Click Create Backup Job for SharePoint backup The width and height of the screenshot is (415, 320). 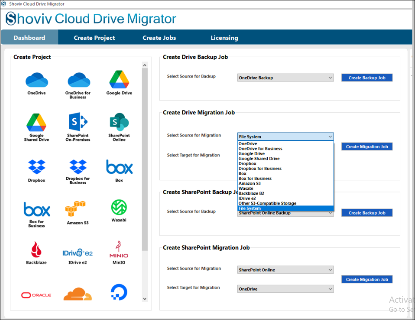click(x=367, y=213)
